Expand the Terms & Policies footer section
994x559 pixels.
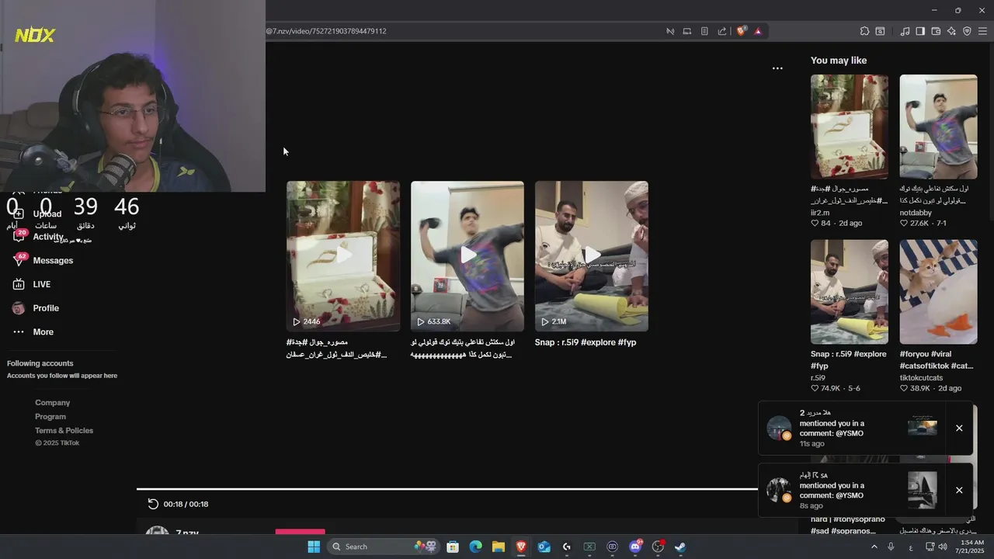click(x=64, y=430)
